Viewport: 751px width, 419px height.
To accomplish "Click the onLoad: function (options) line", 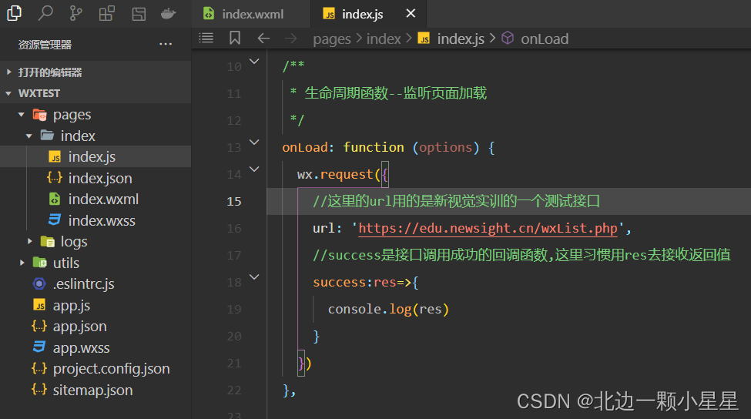I will [x=388, y=147].
